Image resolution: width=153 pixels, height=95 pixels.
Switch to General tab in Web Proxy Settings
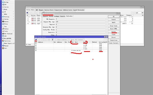tap(45, 16)
